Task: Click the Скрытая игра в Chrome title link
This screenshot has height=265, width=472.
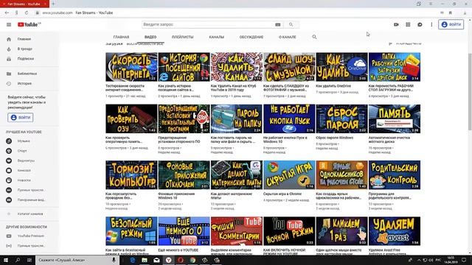Action: pos(282,194)
